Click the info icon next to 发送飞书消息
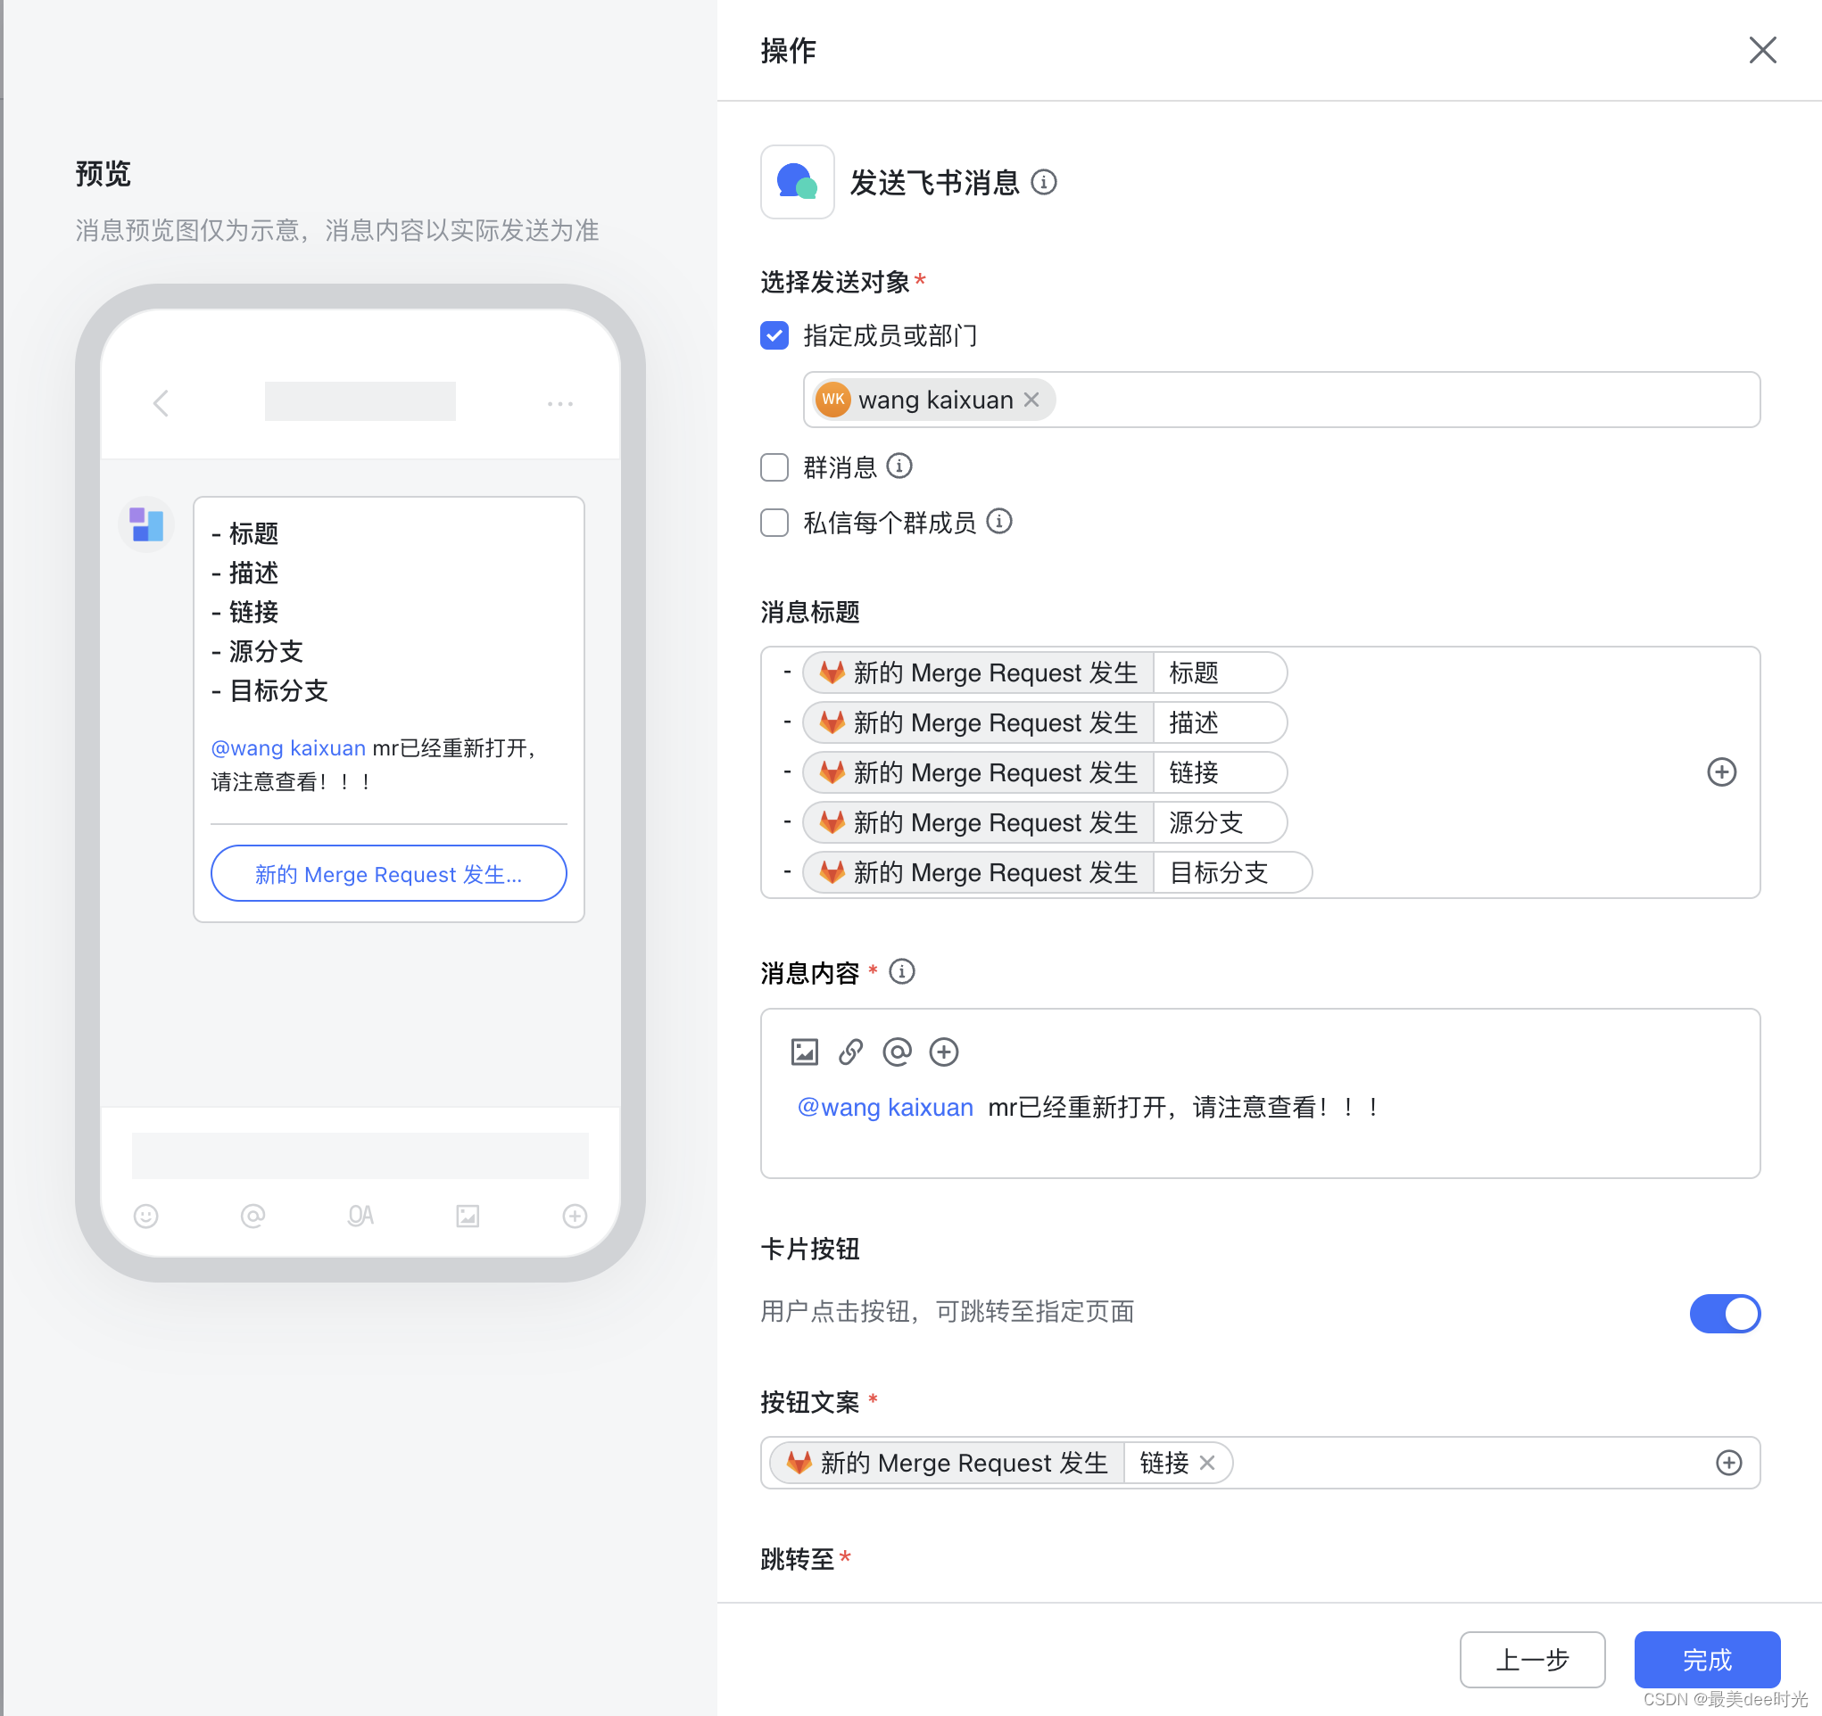 (1045, 182)
